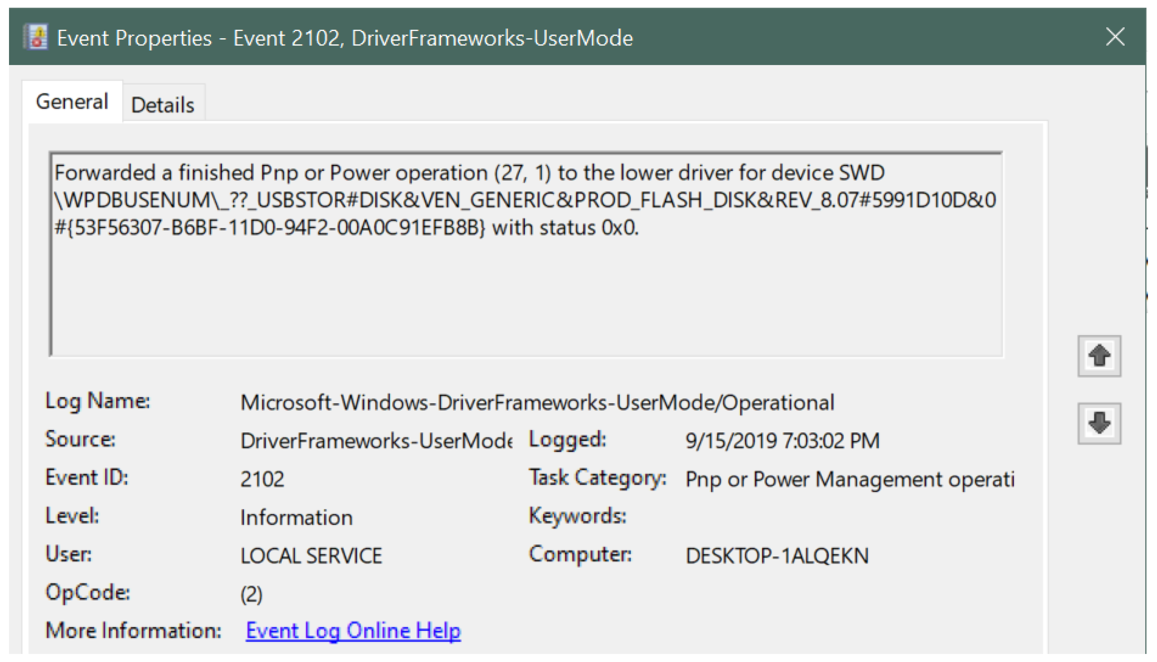Select the General tab
The height and width of the screenshot is (662, 1157).
coord(72,101)
